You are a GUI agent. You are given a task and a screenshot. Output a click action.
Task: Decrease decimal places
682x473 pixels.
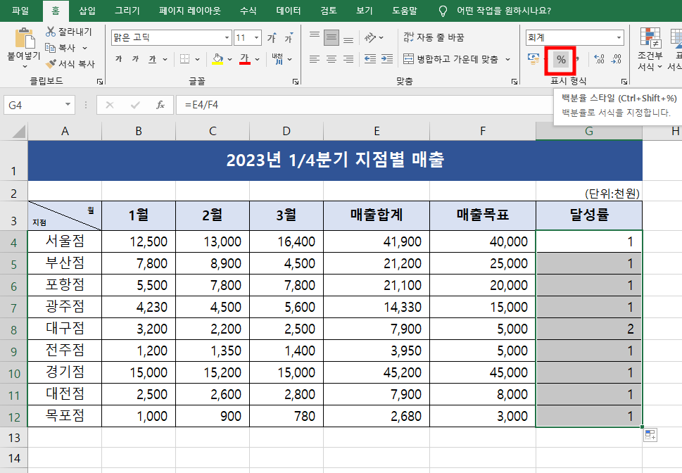pos(617,58)
